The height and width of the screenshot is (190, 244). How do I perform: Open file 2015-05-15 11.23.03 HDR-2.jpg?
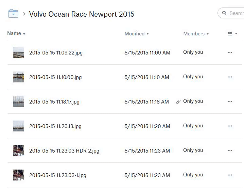point(64,151)
